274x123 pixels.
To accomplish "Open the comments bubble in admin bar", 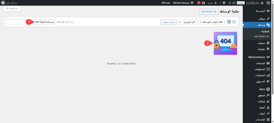I will [224, 3].
